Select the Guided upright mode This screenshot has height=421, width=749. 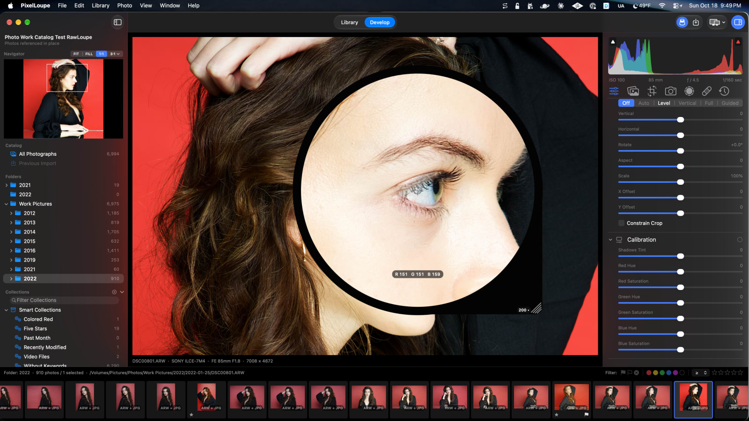(x=730, y=103)
